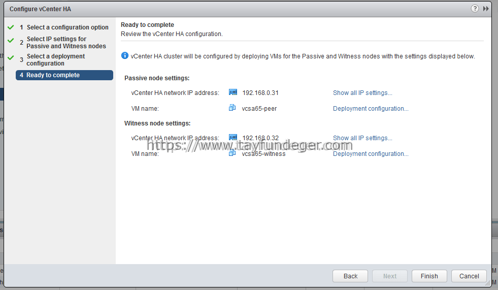This screenshot has height=290, width=498.
Task: Go to step 1 Select a configuration option
Action: 64,27
